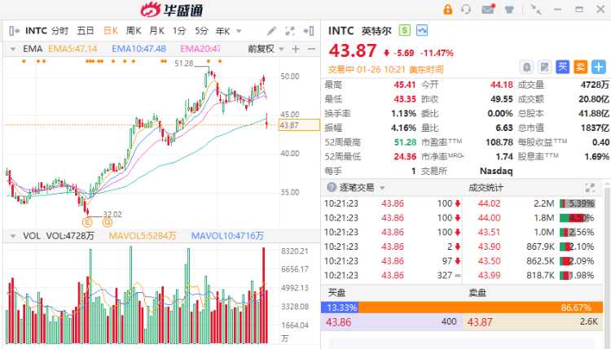The height and width of the screenshot is (349, 611).
Task: Select the 周K weekly candlestick tab
Action: (x=134, y=31)
